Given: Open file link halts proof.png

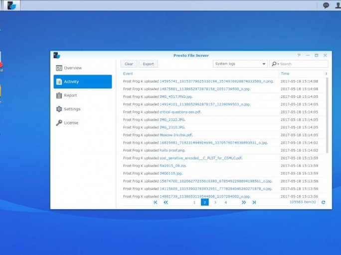Looking at the screenshot, I should point(172,150).
